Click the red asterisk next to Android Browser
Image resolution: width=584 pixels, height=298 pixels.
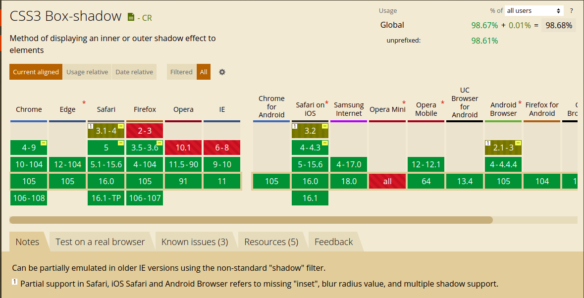[520, 102]
